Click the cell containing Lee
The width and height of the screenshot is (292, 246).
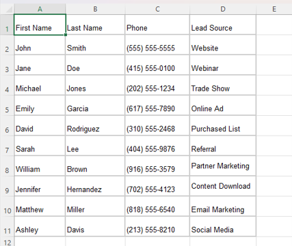[x=95, y=146]
